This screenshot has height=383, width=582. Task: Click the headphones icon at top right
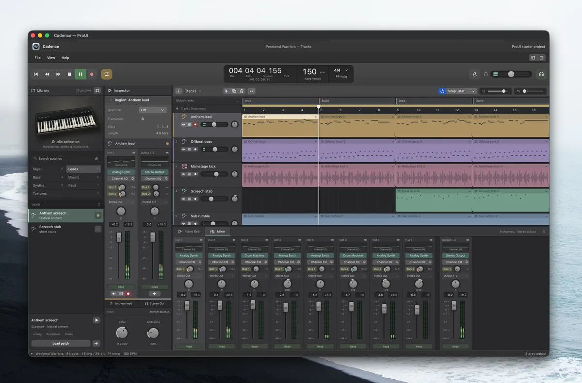tap(541, 74)
